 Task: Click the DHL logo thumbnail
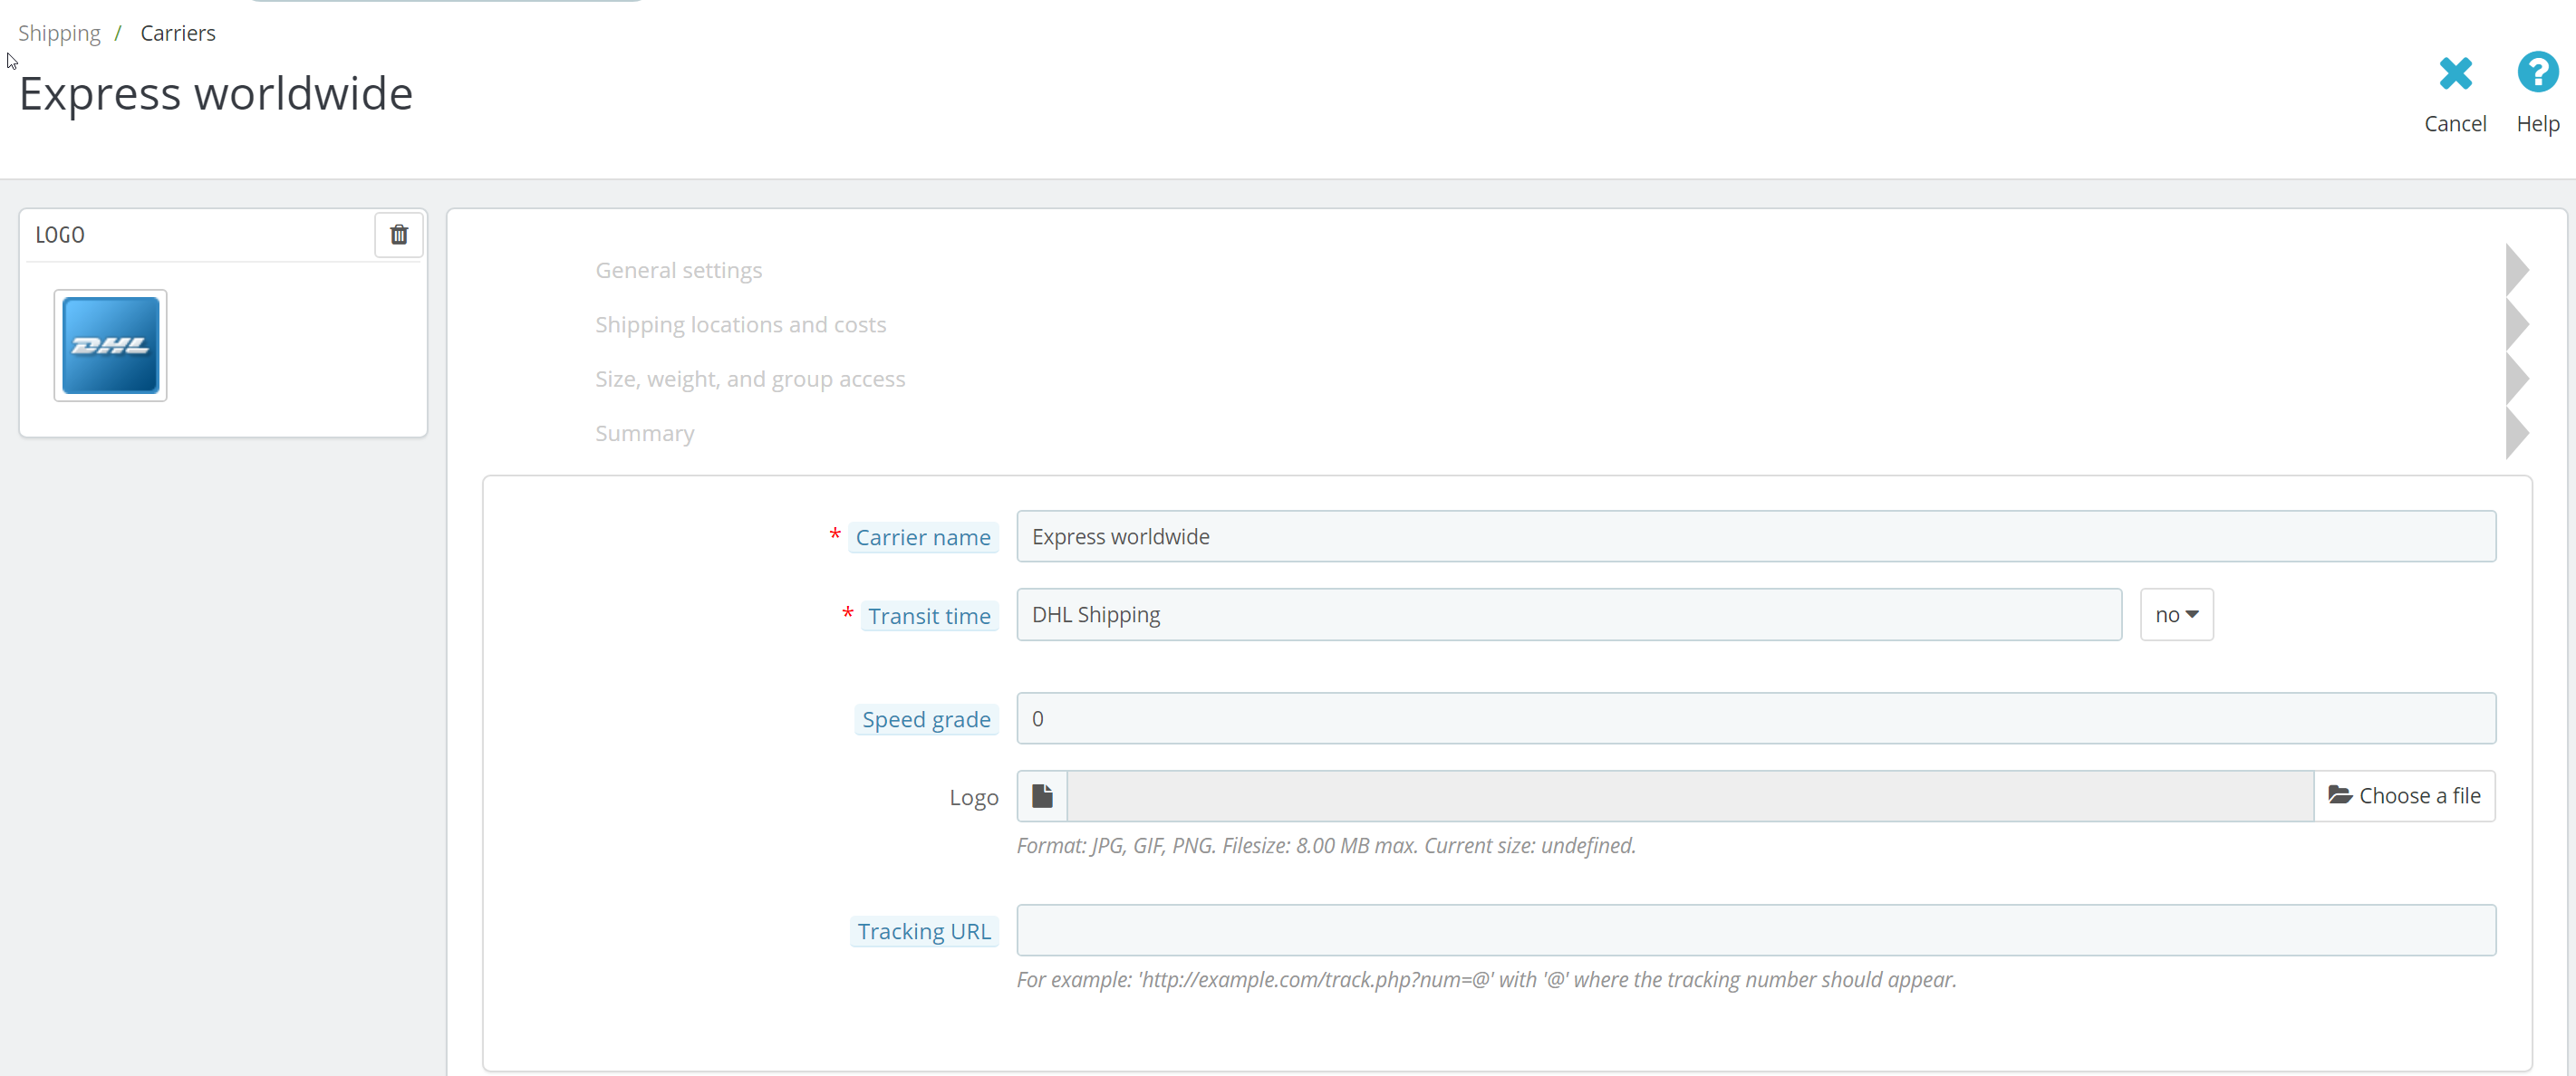[x=110, y=345]
